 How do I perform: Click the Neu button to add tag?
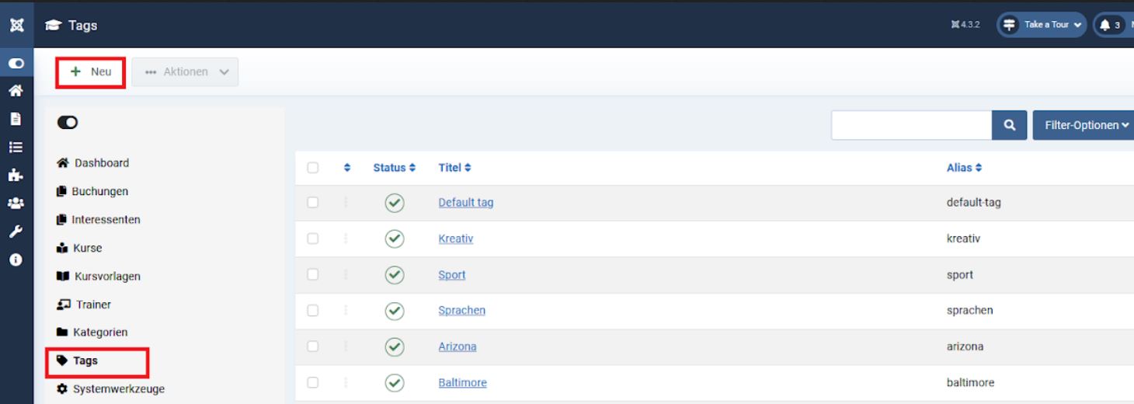pyautogui.click(x=91, y=71)
